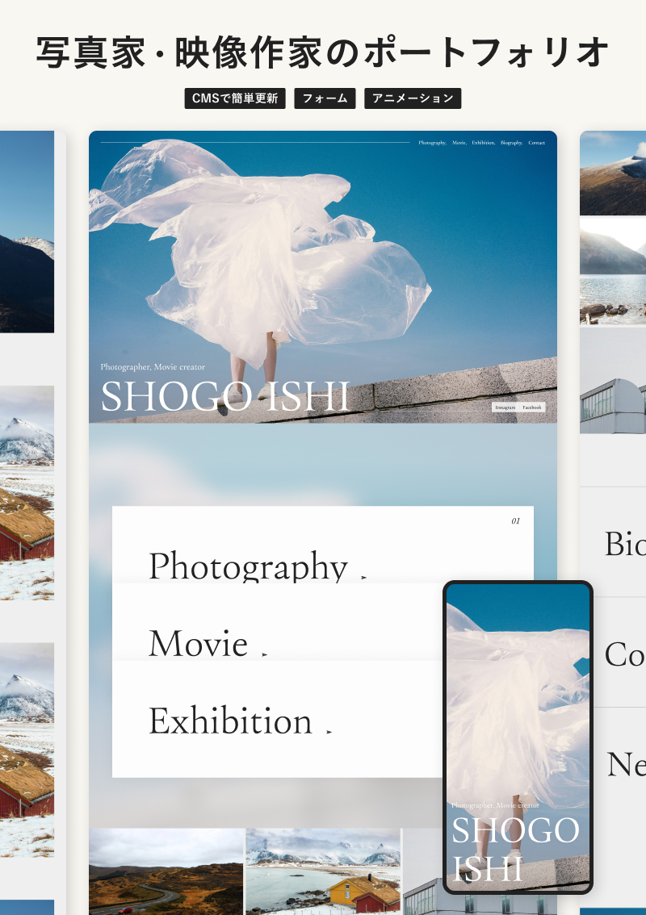Open the desktop hero photo of white fabric
Image resolution: width=646 pixels, height=915 pixels.
tap(323, 277)
